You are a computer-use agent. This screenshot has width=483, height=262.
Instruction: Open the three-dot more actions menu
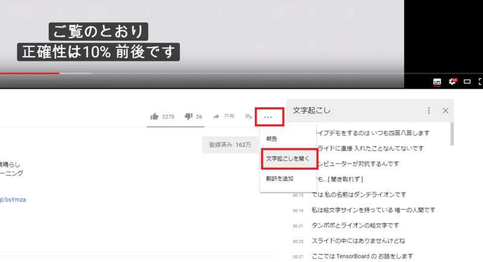(x=268, y=117)
